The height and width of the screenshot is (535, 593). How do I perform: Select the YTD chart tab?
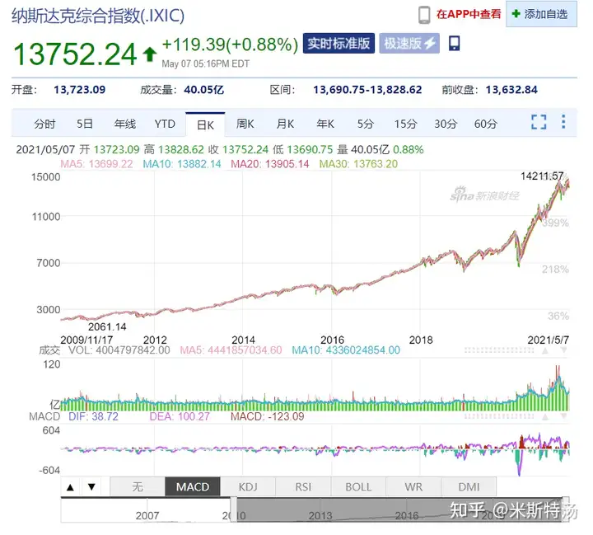pos(165,124)
